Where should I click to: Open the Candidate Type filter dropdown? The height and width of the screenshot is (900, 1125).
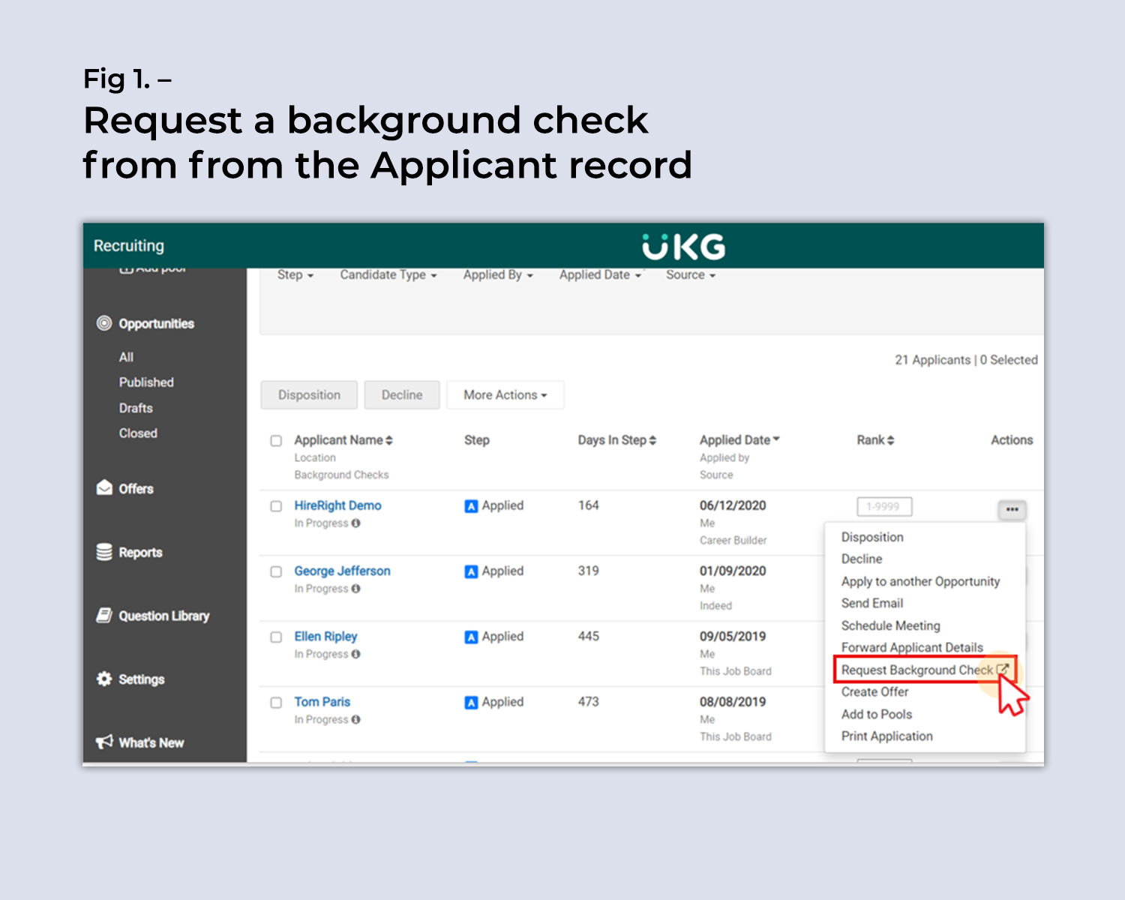click(387, 274)
